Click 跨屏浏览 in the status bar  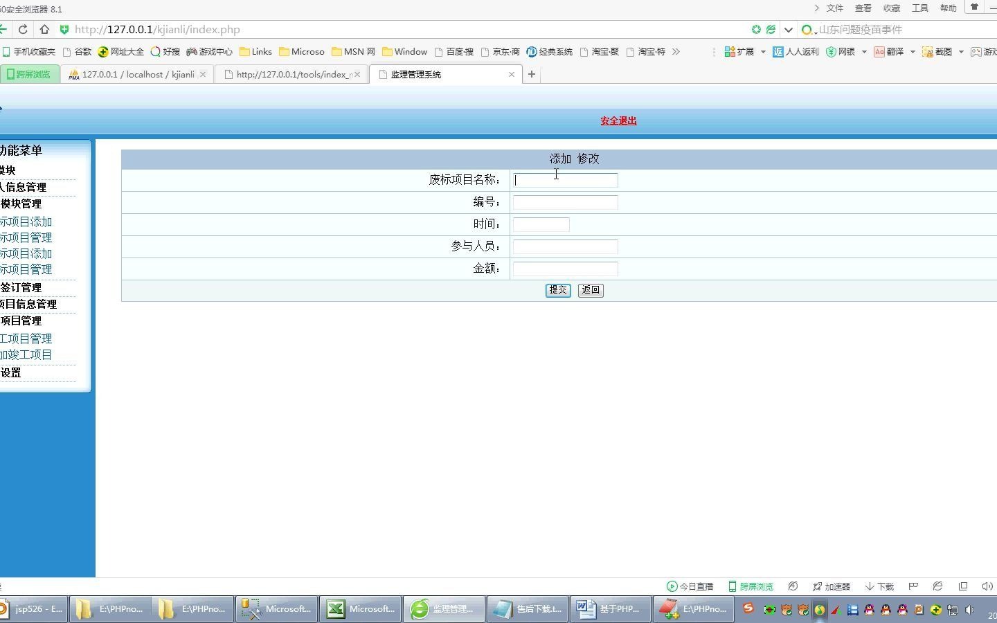click(751, 586)
